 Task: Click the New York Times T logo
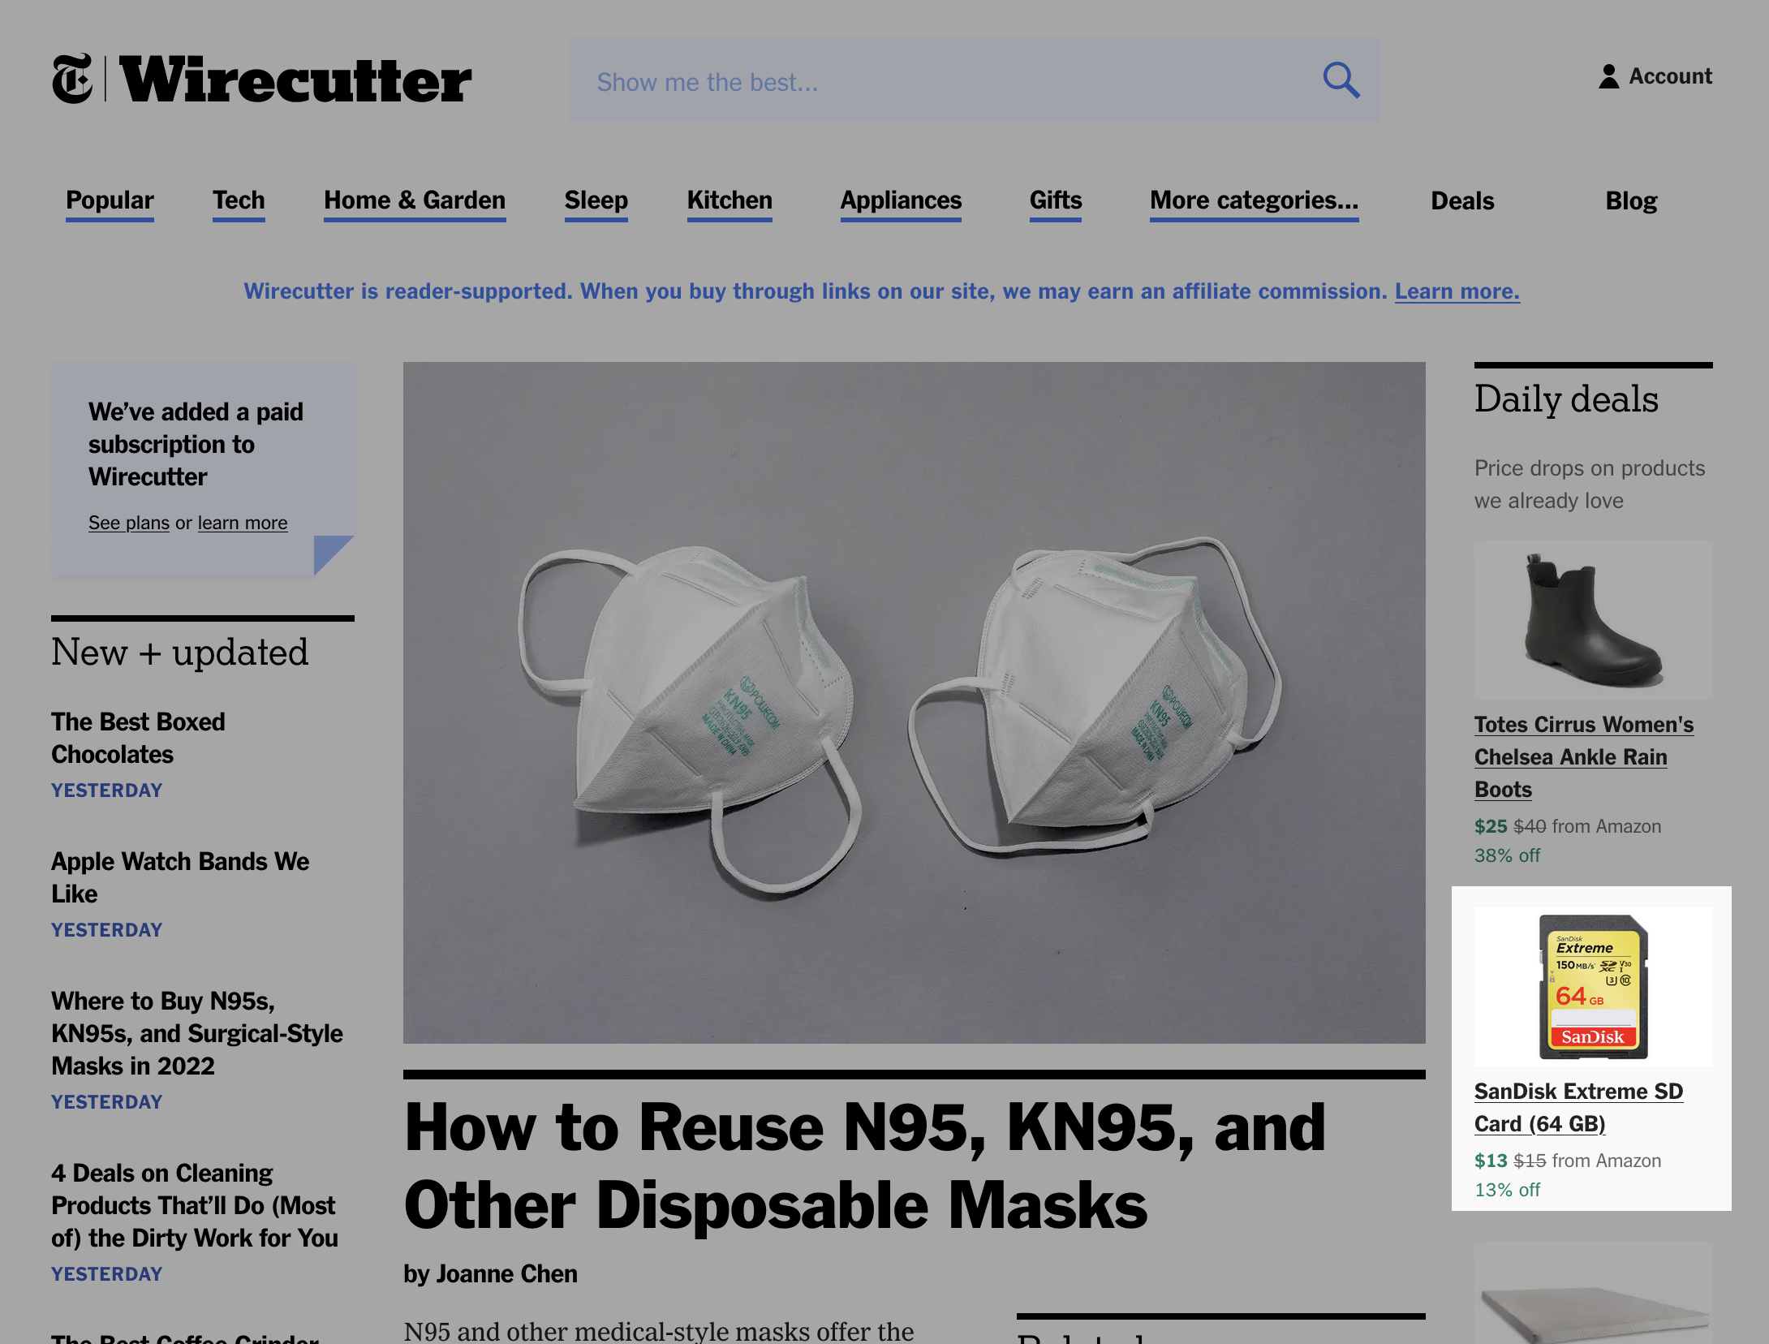click(x=72, y=80)
